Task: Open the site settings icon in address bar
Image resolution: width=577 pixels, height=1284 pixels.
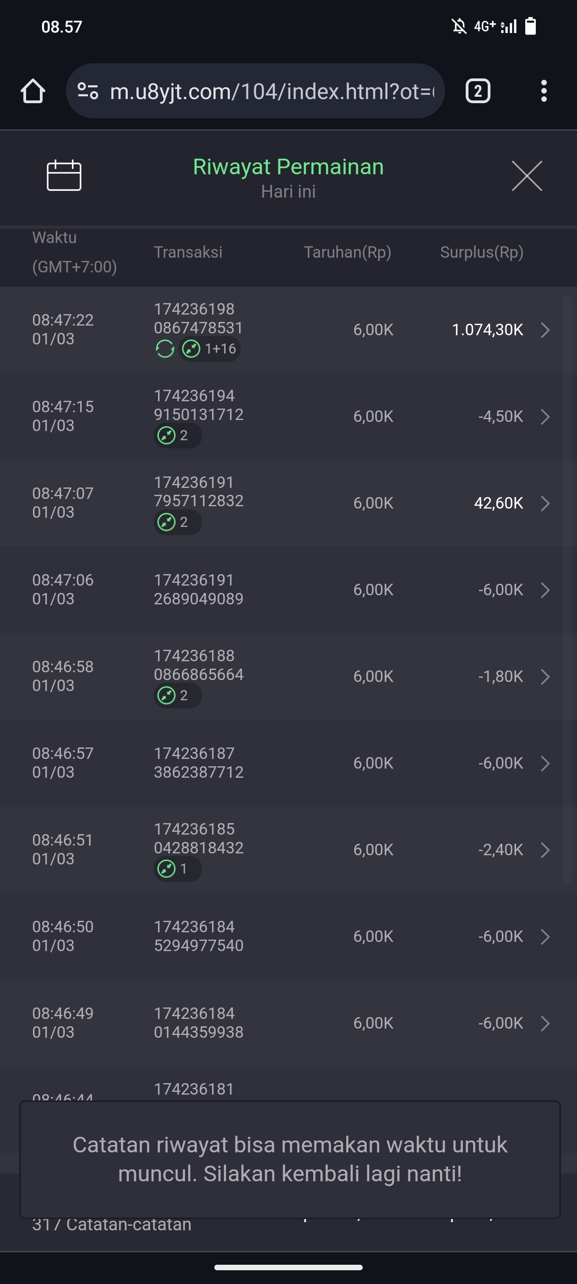Action: pos(88,91)
